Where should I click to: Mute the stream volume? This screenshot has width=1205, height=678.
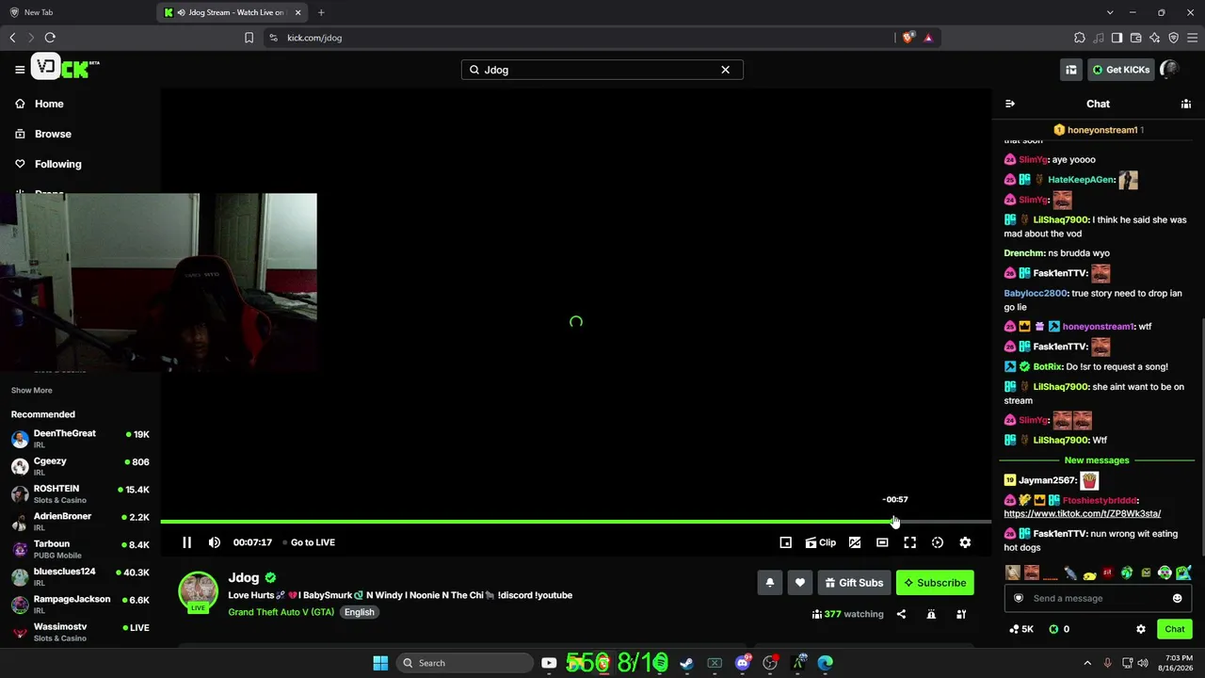pos(215,542)
